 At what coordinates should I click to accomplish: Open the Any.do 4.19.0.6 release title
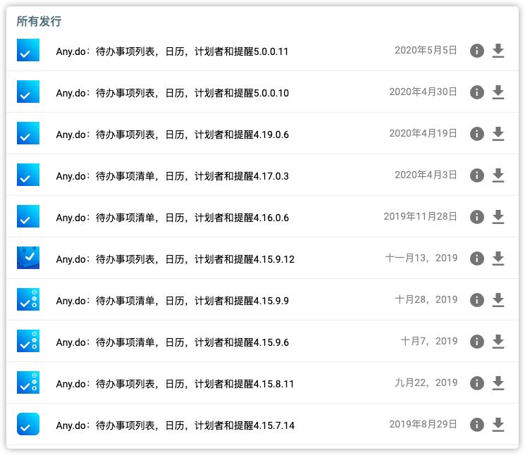[x=172, y=135]
